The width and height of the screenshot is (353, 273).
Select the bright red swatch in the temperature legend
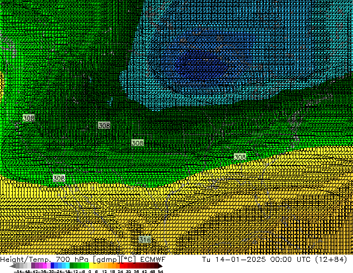(121, 266)
